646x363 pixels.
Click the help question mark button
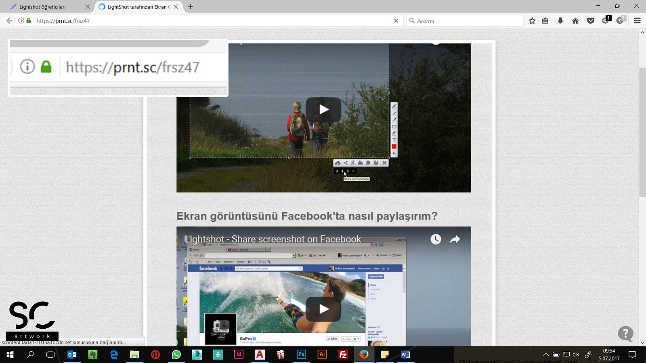[625, 334]
